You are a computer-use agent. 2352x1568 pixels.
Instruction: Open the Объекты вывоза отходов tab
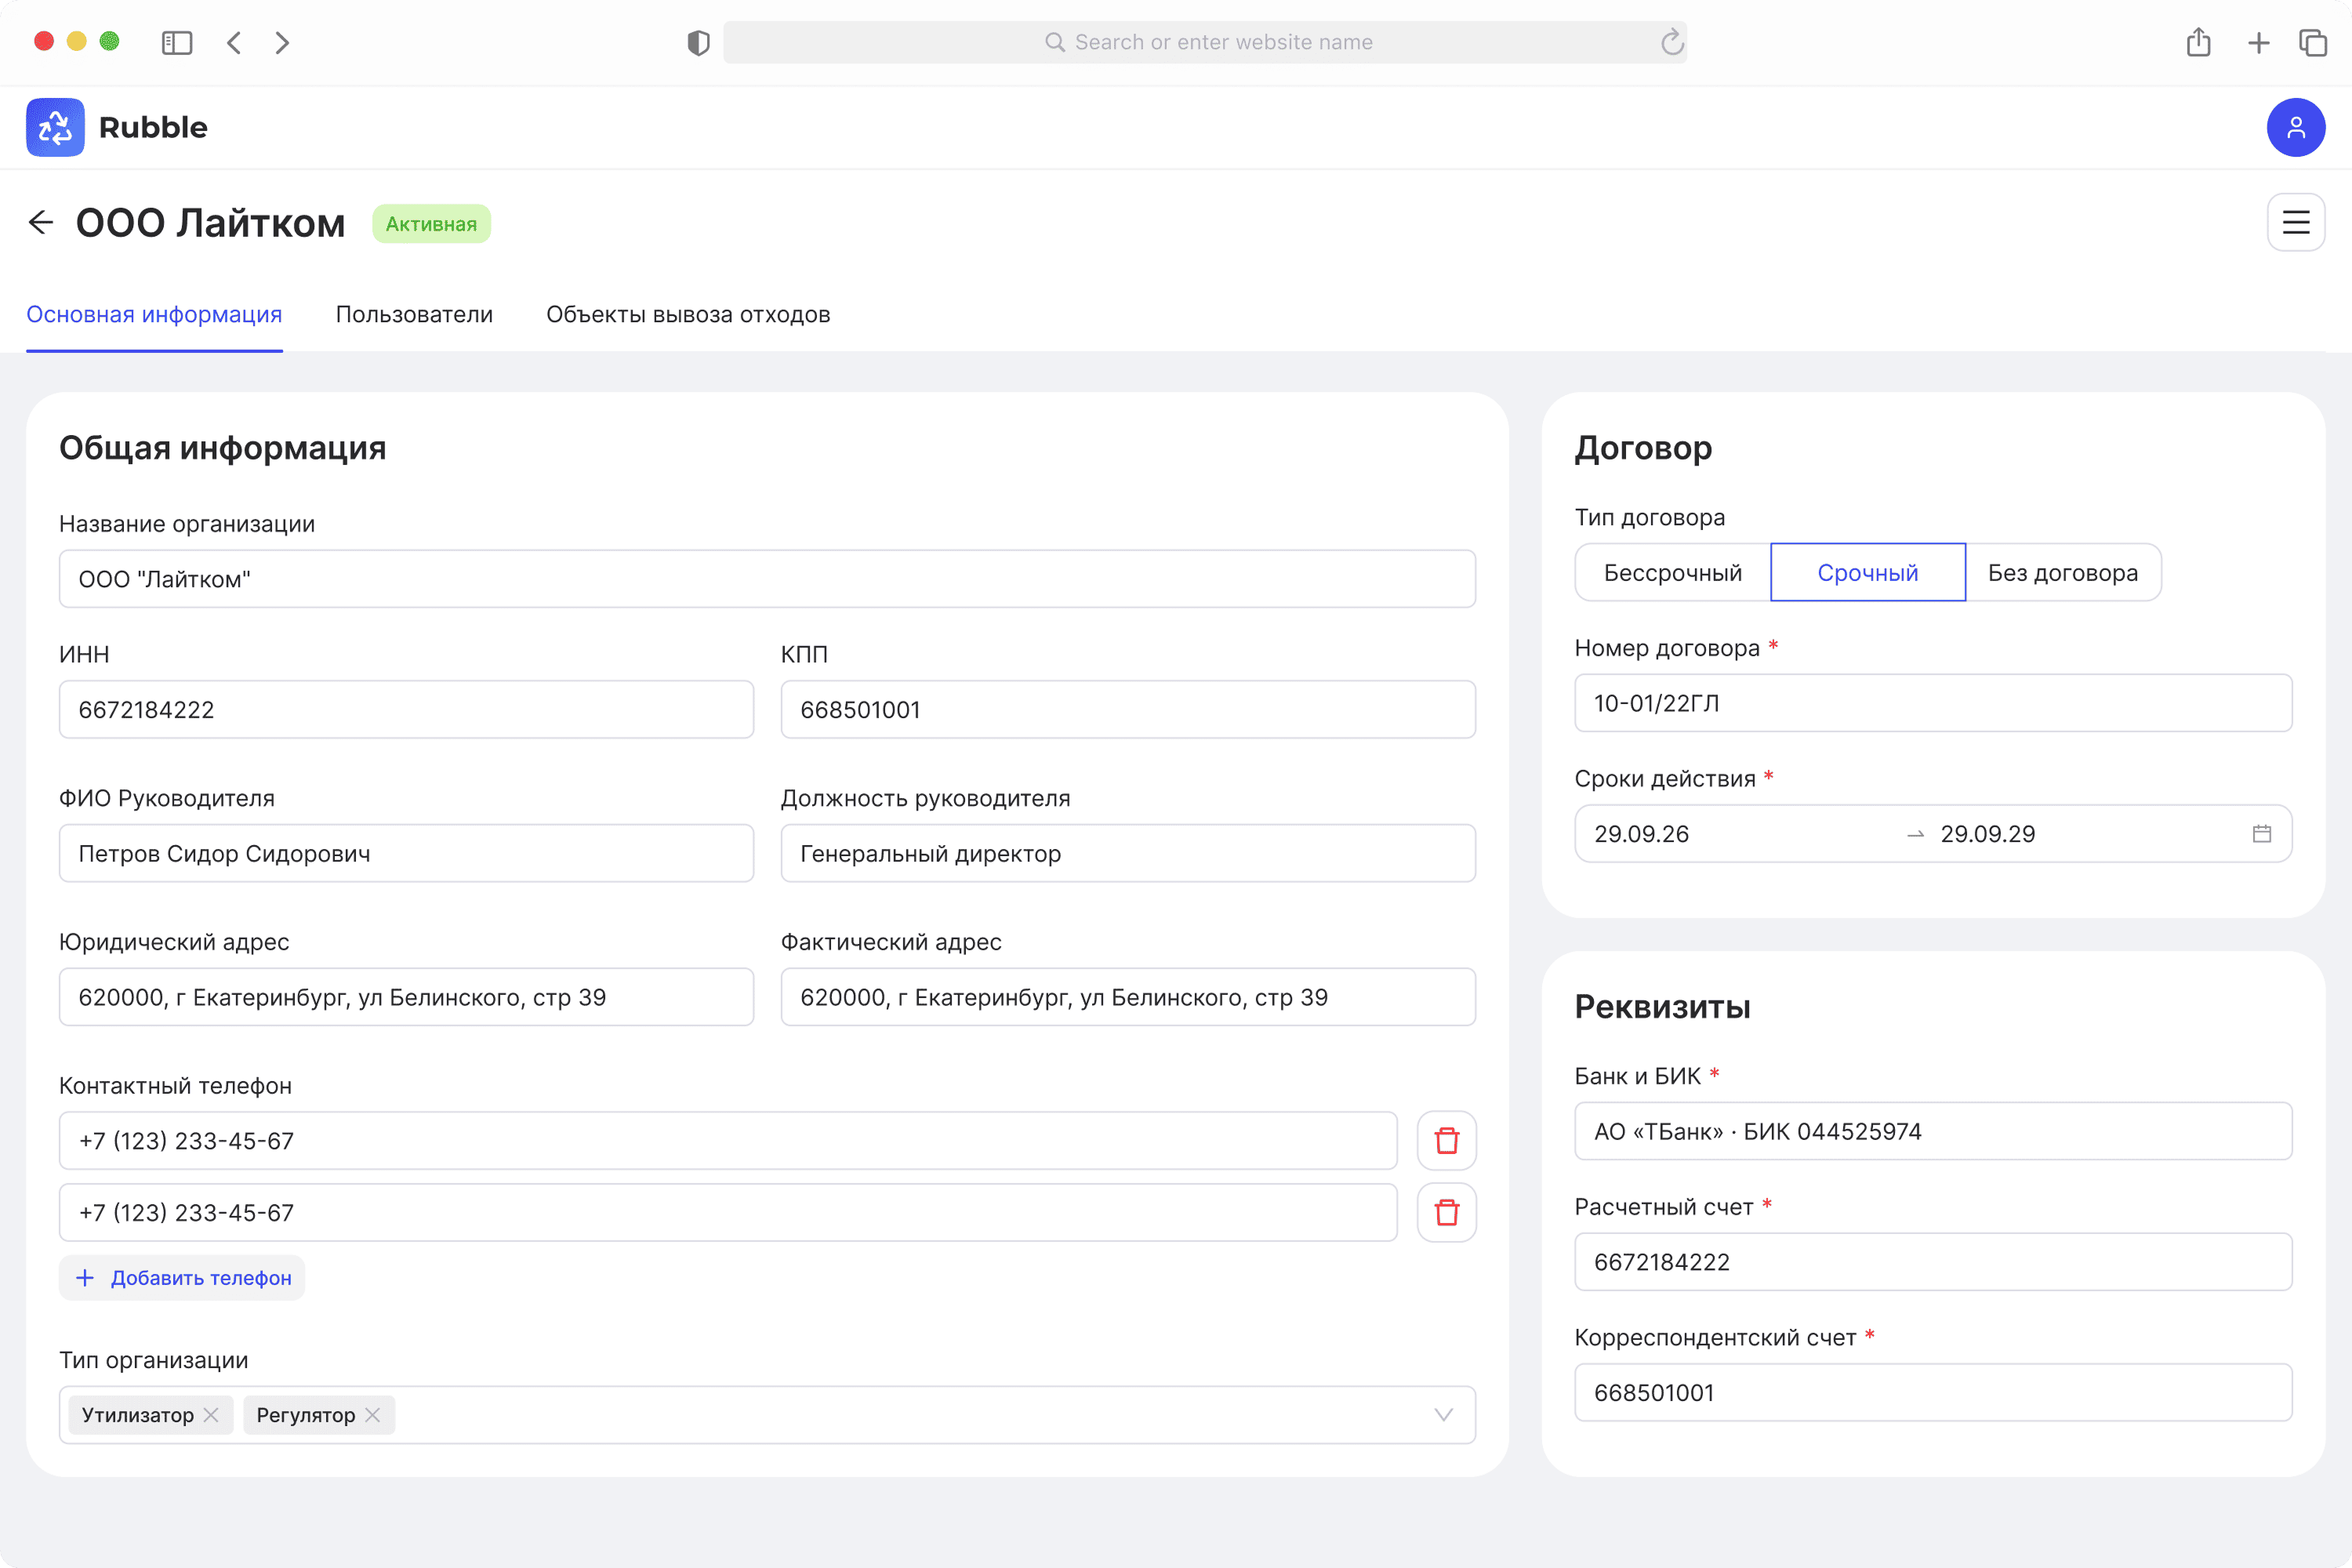(688, 314)
